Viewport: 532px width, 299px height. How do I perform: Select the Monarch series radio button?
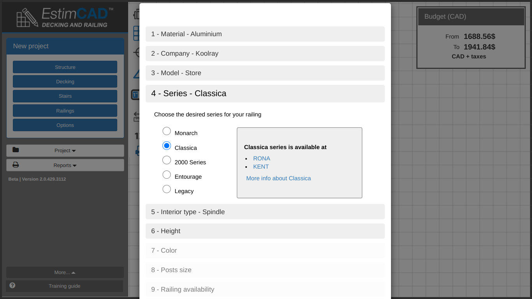(x=167, y=131)
